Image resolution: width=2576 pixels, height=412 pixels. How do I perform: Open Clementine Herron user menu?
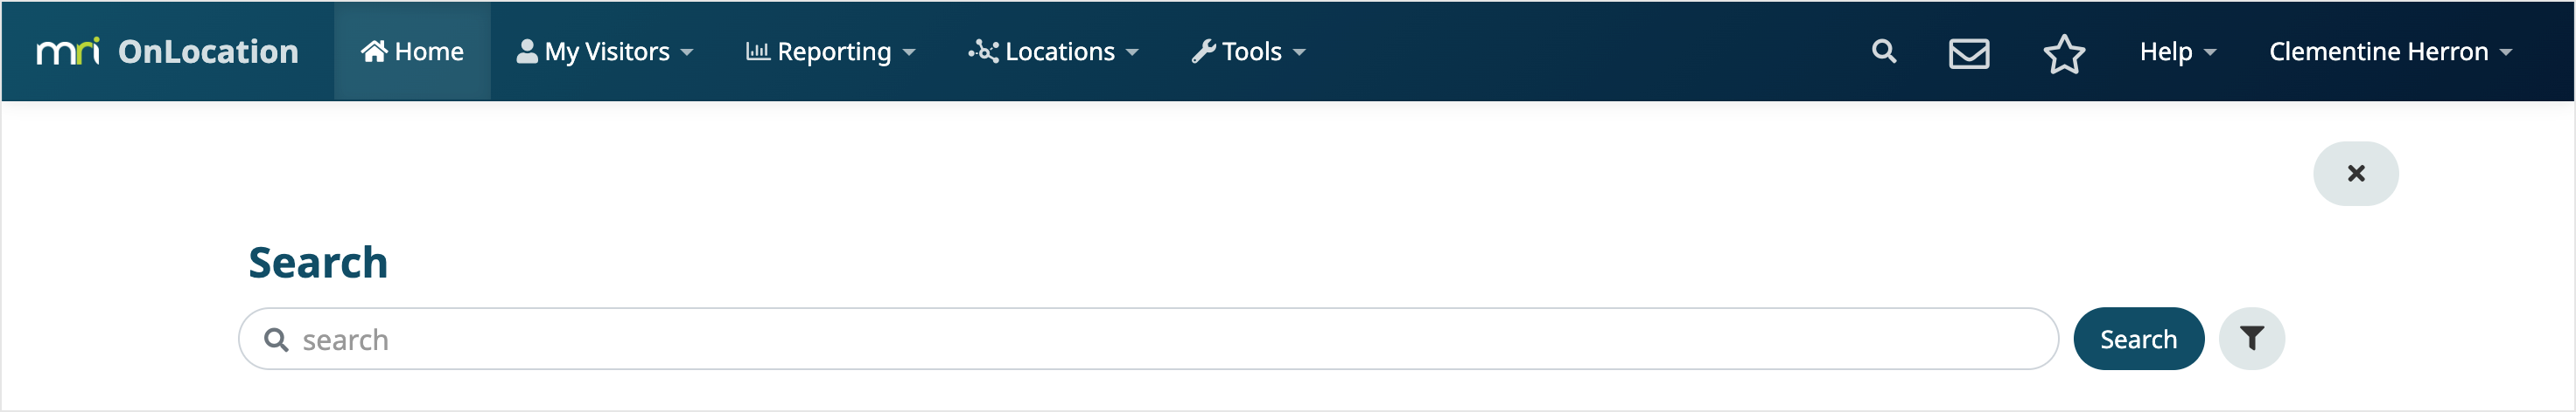(x=2390, y=51)
